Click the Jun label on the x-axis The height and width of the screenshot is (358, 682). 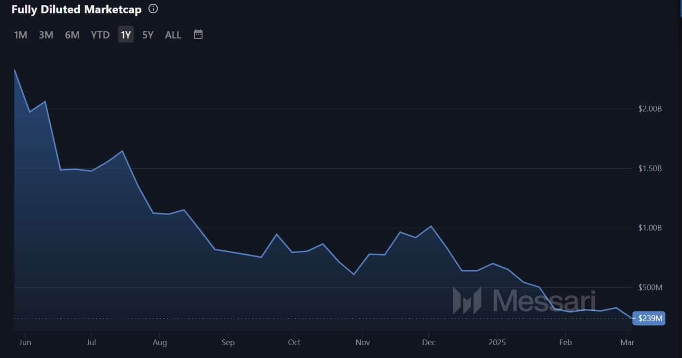25,342
